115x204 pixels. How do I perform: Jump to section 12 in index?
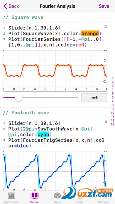[113, 120]
